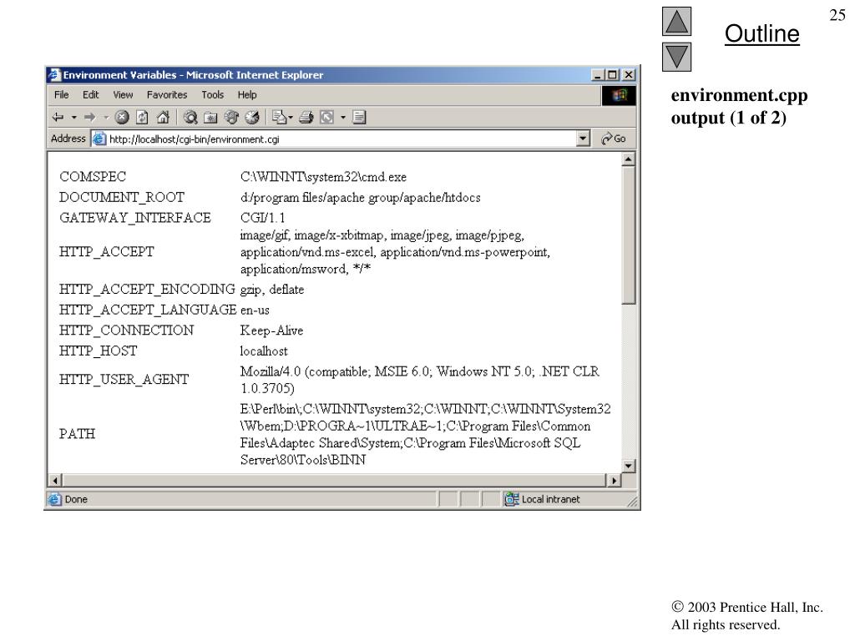Click the value localhost under HTTP_HOST
This screenshot has width=855, height=641.
[264, 351]
